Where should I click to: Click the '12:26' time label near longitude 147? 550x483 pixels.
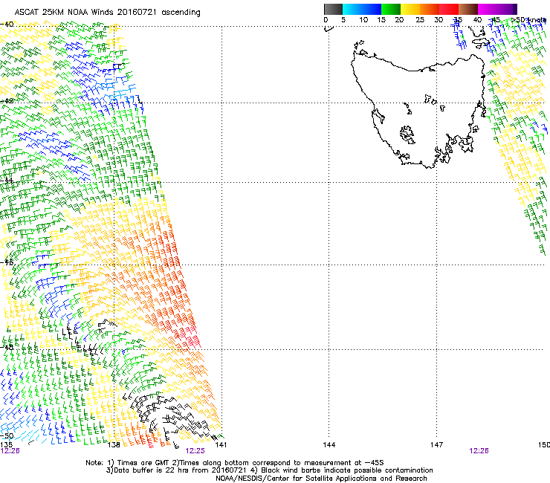[x=479, y=451]
